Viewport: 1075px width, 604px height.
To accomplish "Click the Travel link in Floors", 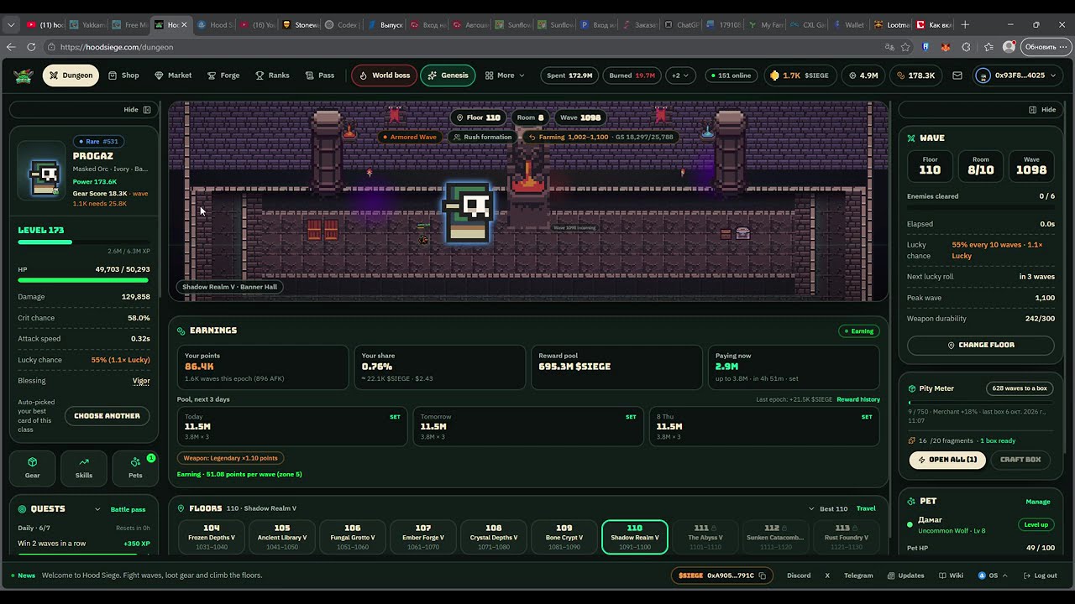I will click(866, 508).
